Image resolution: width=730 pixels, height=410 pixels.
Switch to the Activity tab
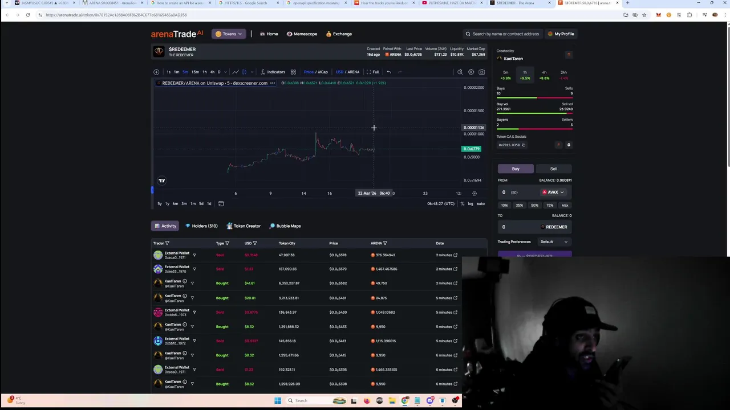click(165, 226)
